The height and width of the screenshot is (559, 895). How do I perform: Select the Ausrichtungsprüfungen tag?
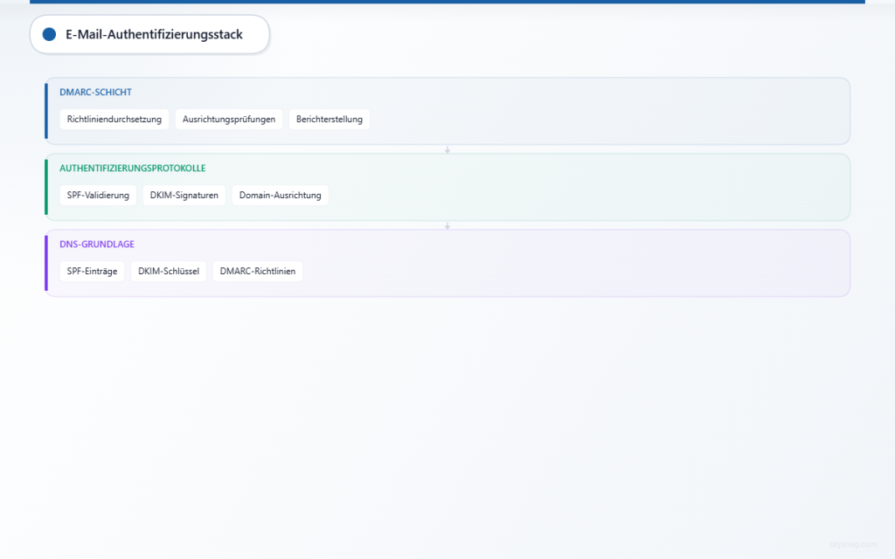tap(229, 119)
